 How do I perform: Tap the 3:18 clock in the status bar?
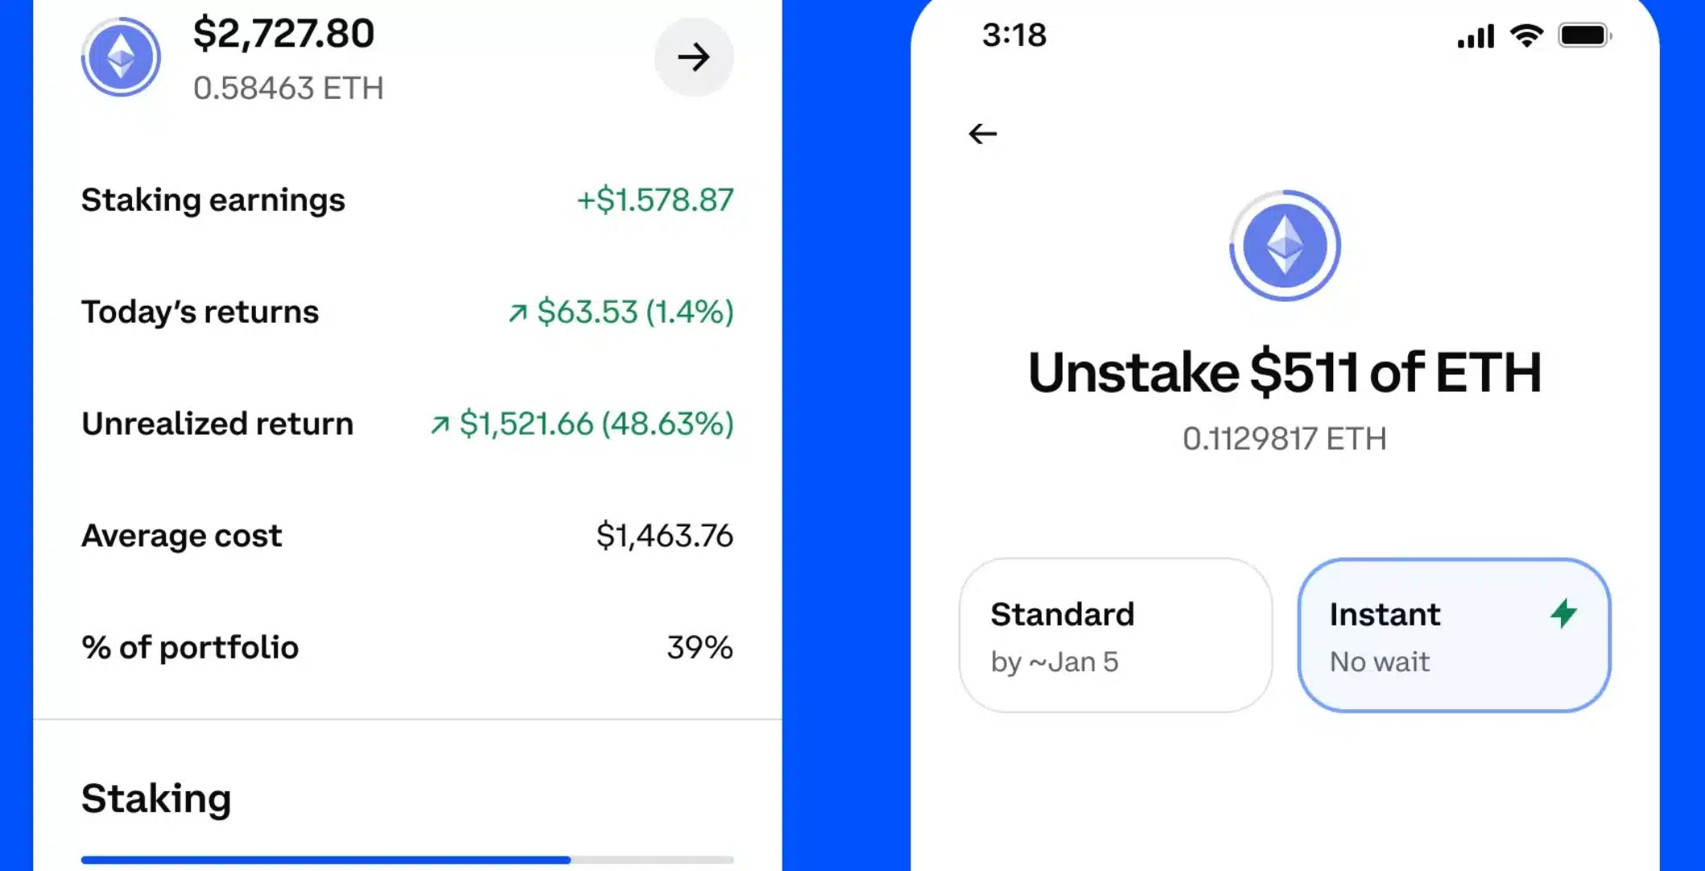tap(1013, 35)
